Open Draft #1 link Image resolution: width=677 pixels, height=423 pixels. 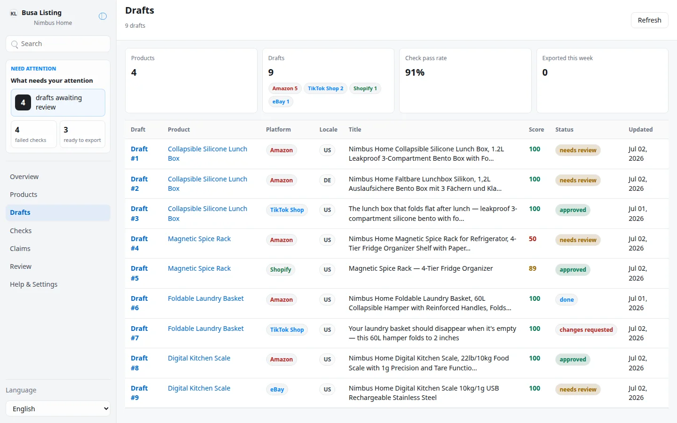click(x=139, y=154)
